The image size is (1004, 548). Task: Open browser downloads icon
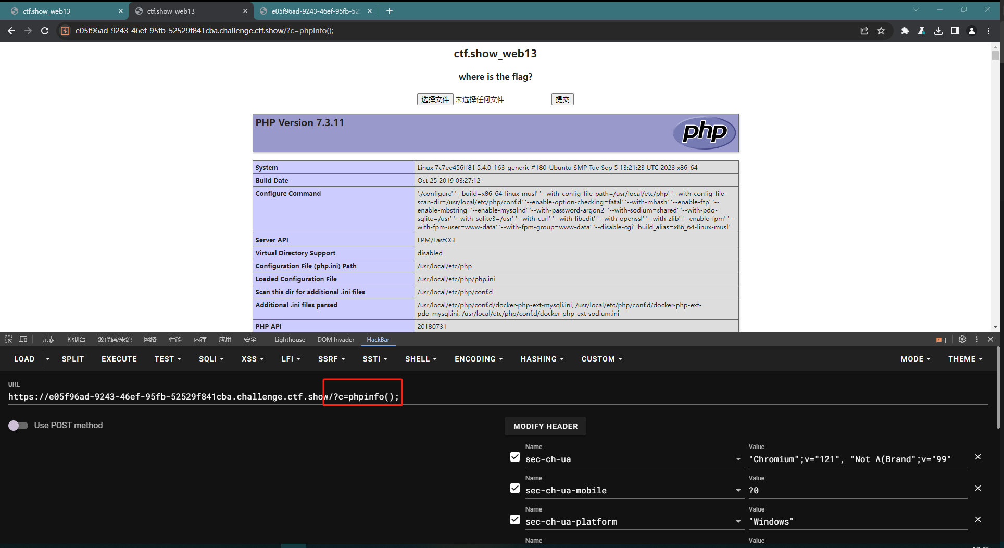click(x=938, y=31)
